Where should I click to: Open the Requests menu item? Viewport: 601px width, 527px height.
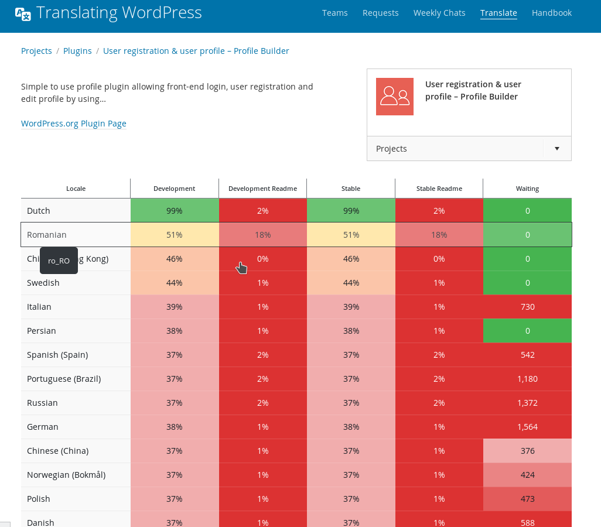(380, 13)
